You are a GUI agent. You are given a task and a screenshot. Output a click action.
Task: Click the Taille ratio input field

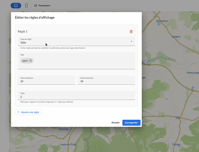click(76, 95)
